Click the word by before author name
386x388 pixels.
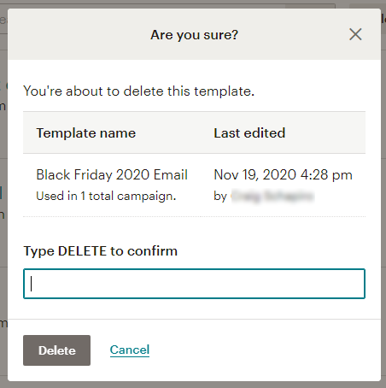coord(220,197)
